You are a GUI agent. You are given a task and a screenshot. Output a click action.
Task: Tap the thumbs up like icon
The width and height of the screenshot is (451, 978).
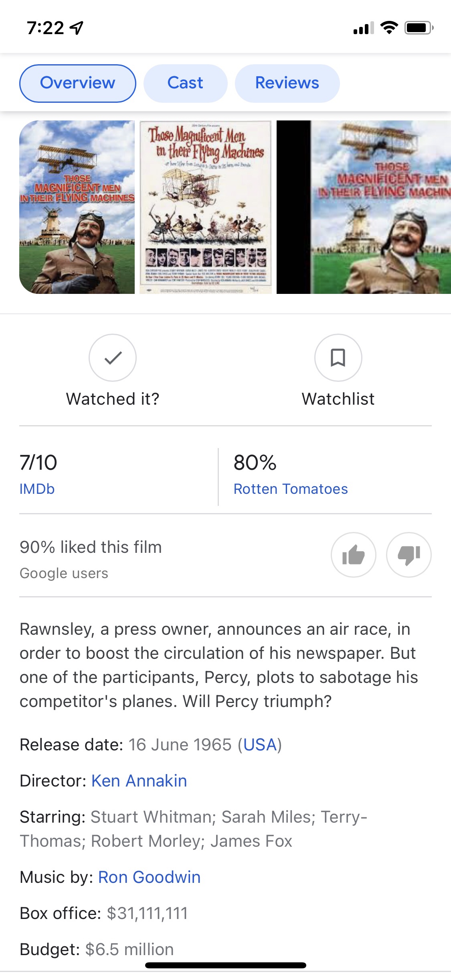tap(353, 555)
